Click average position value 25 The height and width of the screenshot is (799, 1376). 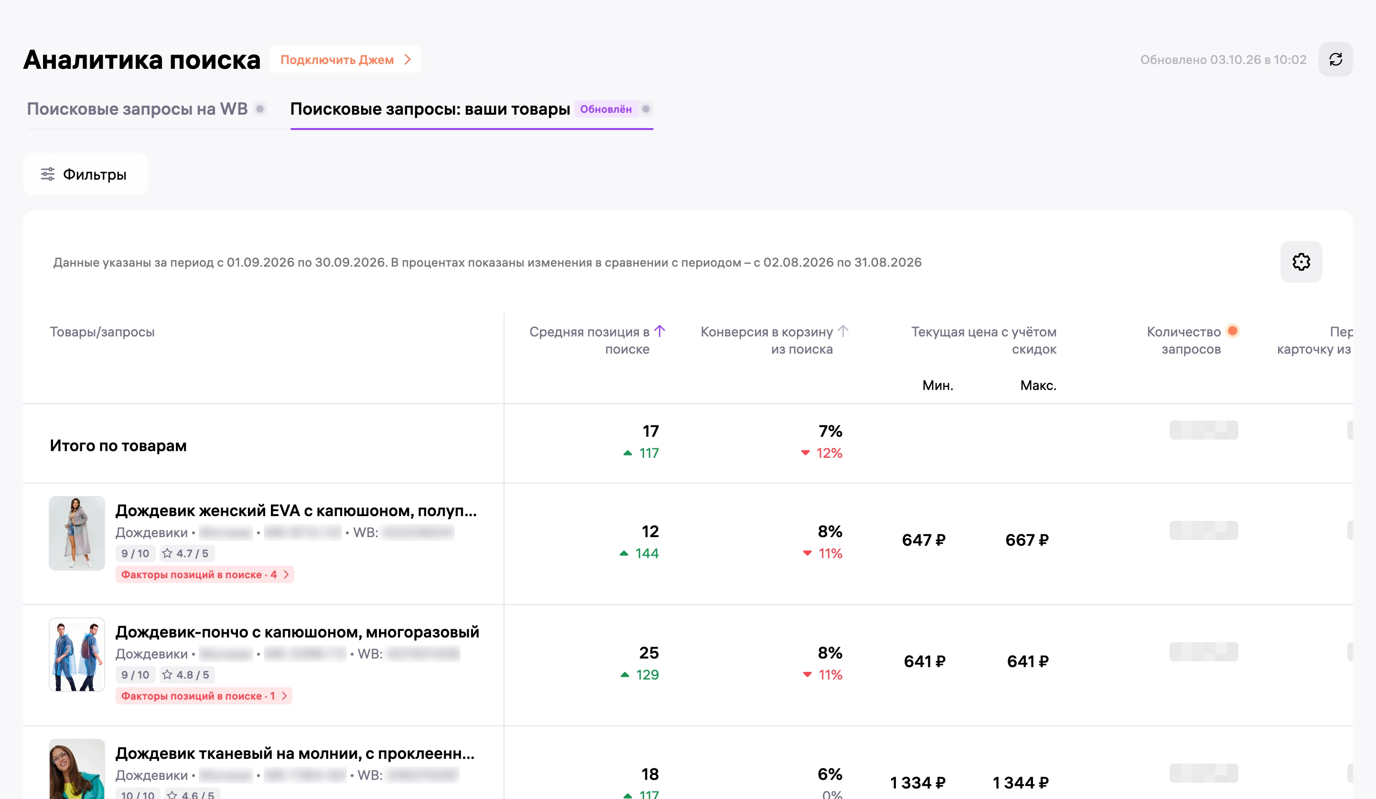tap(649, 653)
